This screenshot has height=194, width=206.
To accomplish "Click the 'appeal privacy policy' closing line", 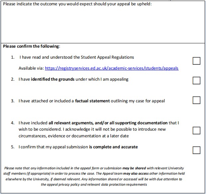I will (94, 185).
